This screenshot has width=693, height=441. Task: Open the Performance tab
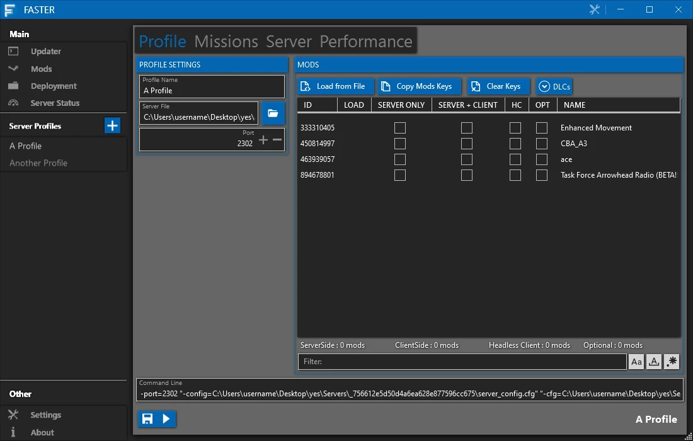pos(366,42)
